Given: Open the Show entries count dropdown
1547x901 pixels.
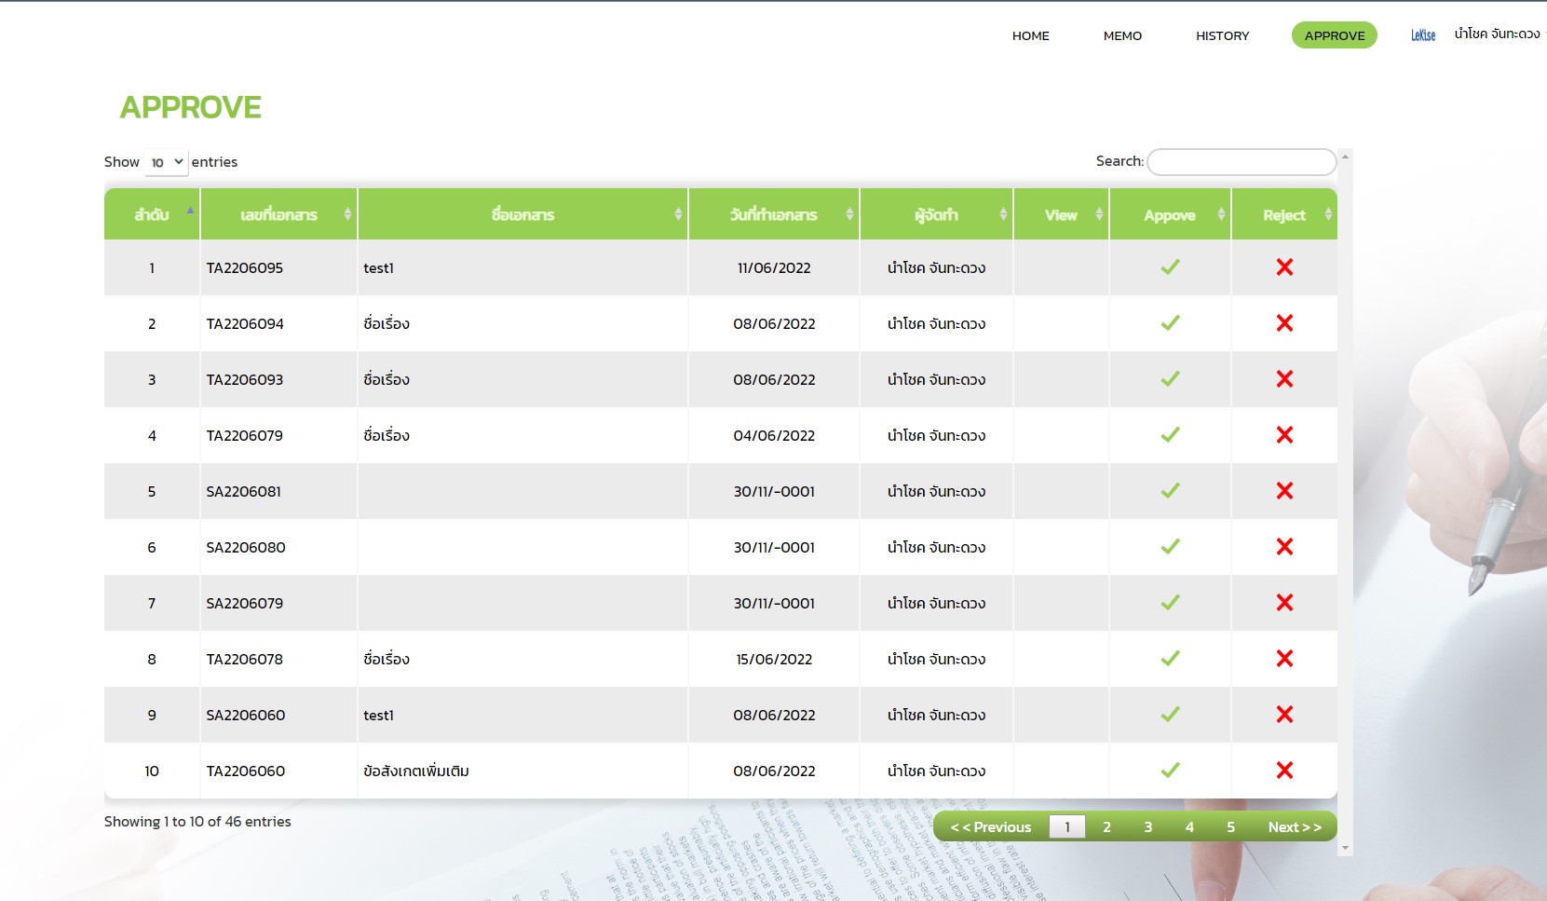Looking at the screenshot, I should (x=167, y=162).
